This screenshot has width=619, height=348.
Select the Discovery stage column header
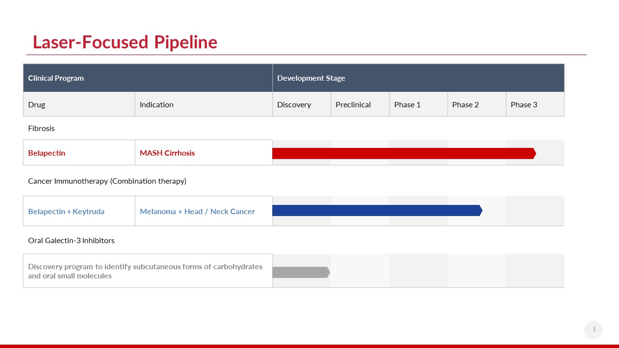click(301, 104)
